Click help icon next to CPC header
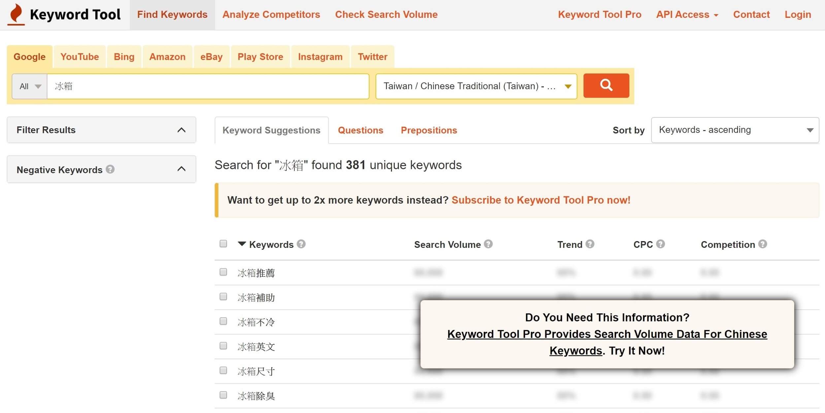825x413 pixels. (x=660, y=244)
